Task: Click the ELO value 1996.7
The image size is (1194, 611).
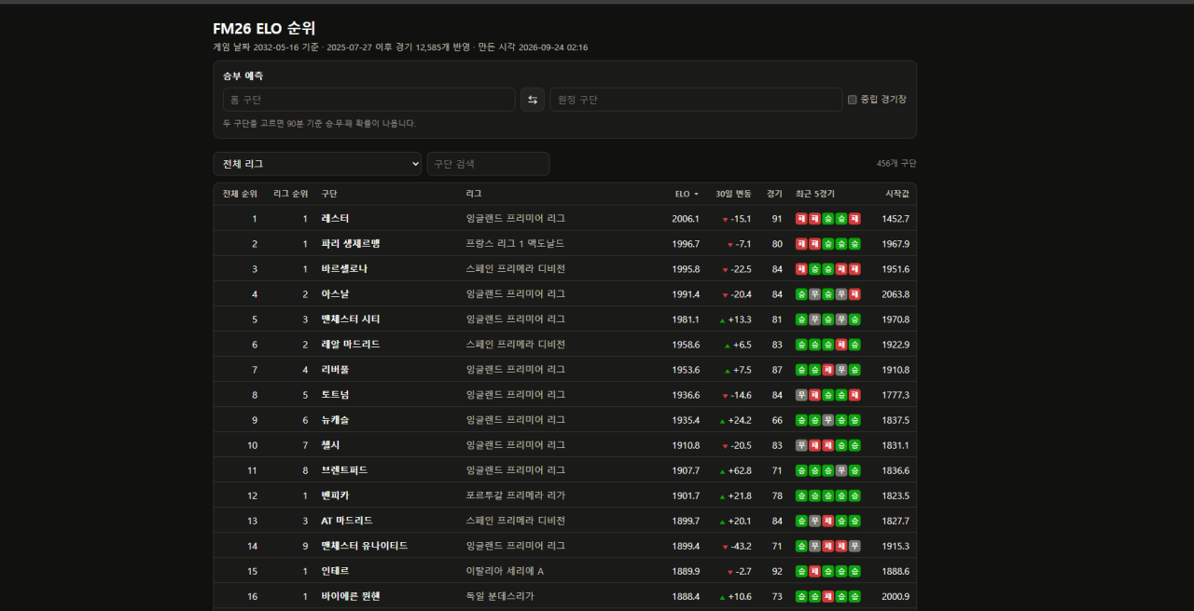Action: pyautogui.click(x=686, y=244)
